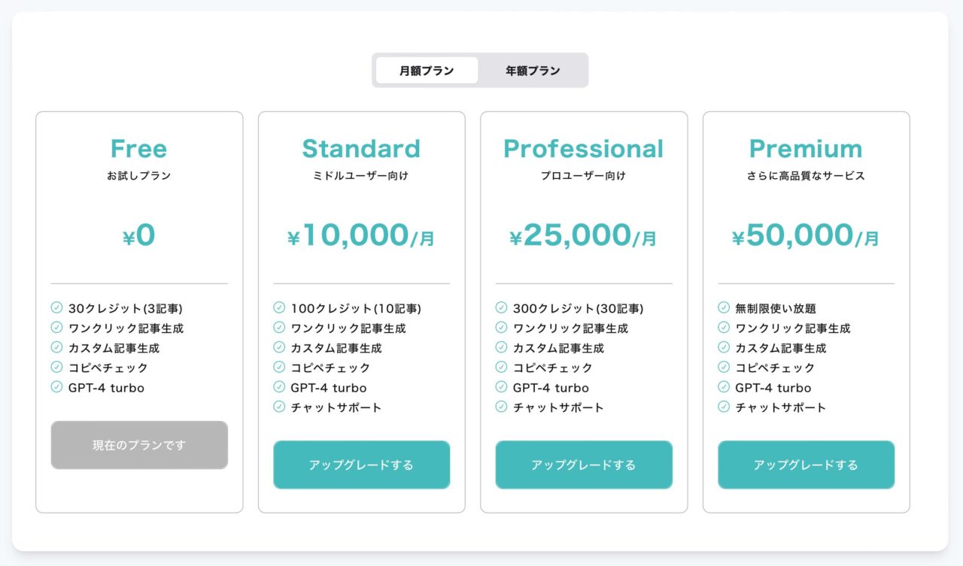Screen dimensions: 963x566
Task: Click check icon beside 100クレジット(10記事)
Action: tap(279, 307)
